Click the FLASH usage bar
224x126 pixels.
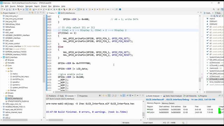point(221,112)
